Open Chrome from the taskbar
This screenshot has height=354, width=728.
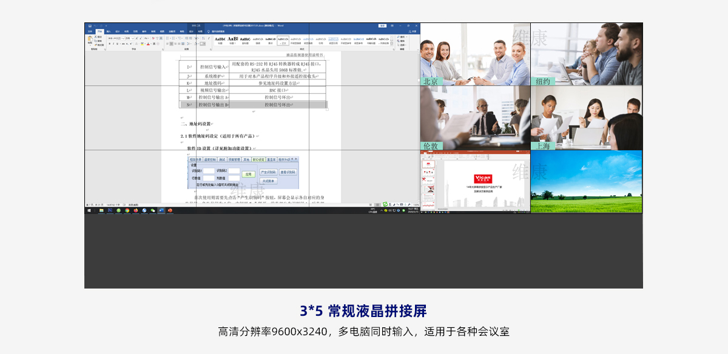click(x=127, y=210)
